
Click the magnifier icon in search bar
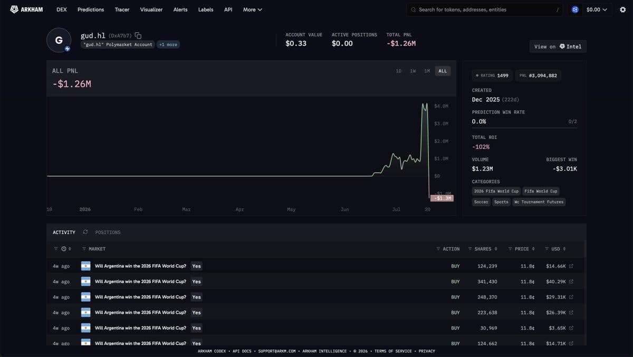tap(414, 9)
